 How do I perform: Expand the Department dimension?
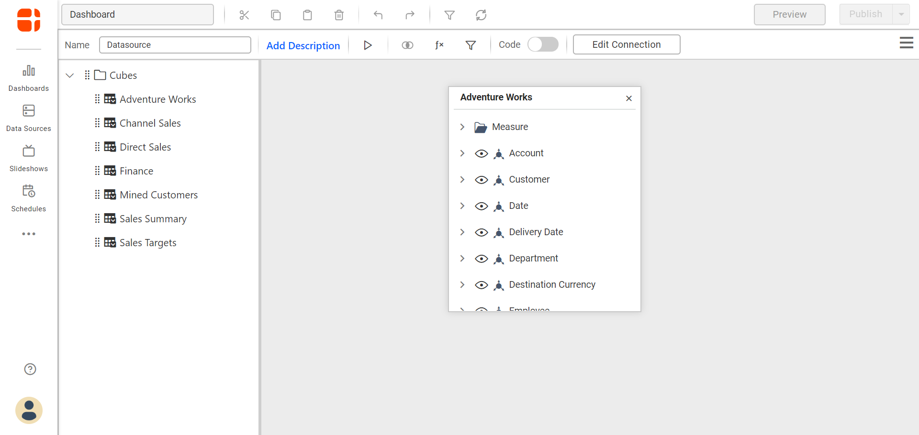tap(462, 258)
